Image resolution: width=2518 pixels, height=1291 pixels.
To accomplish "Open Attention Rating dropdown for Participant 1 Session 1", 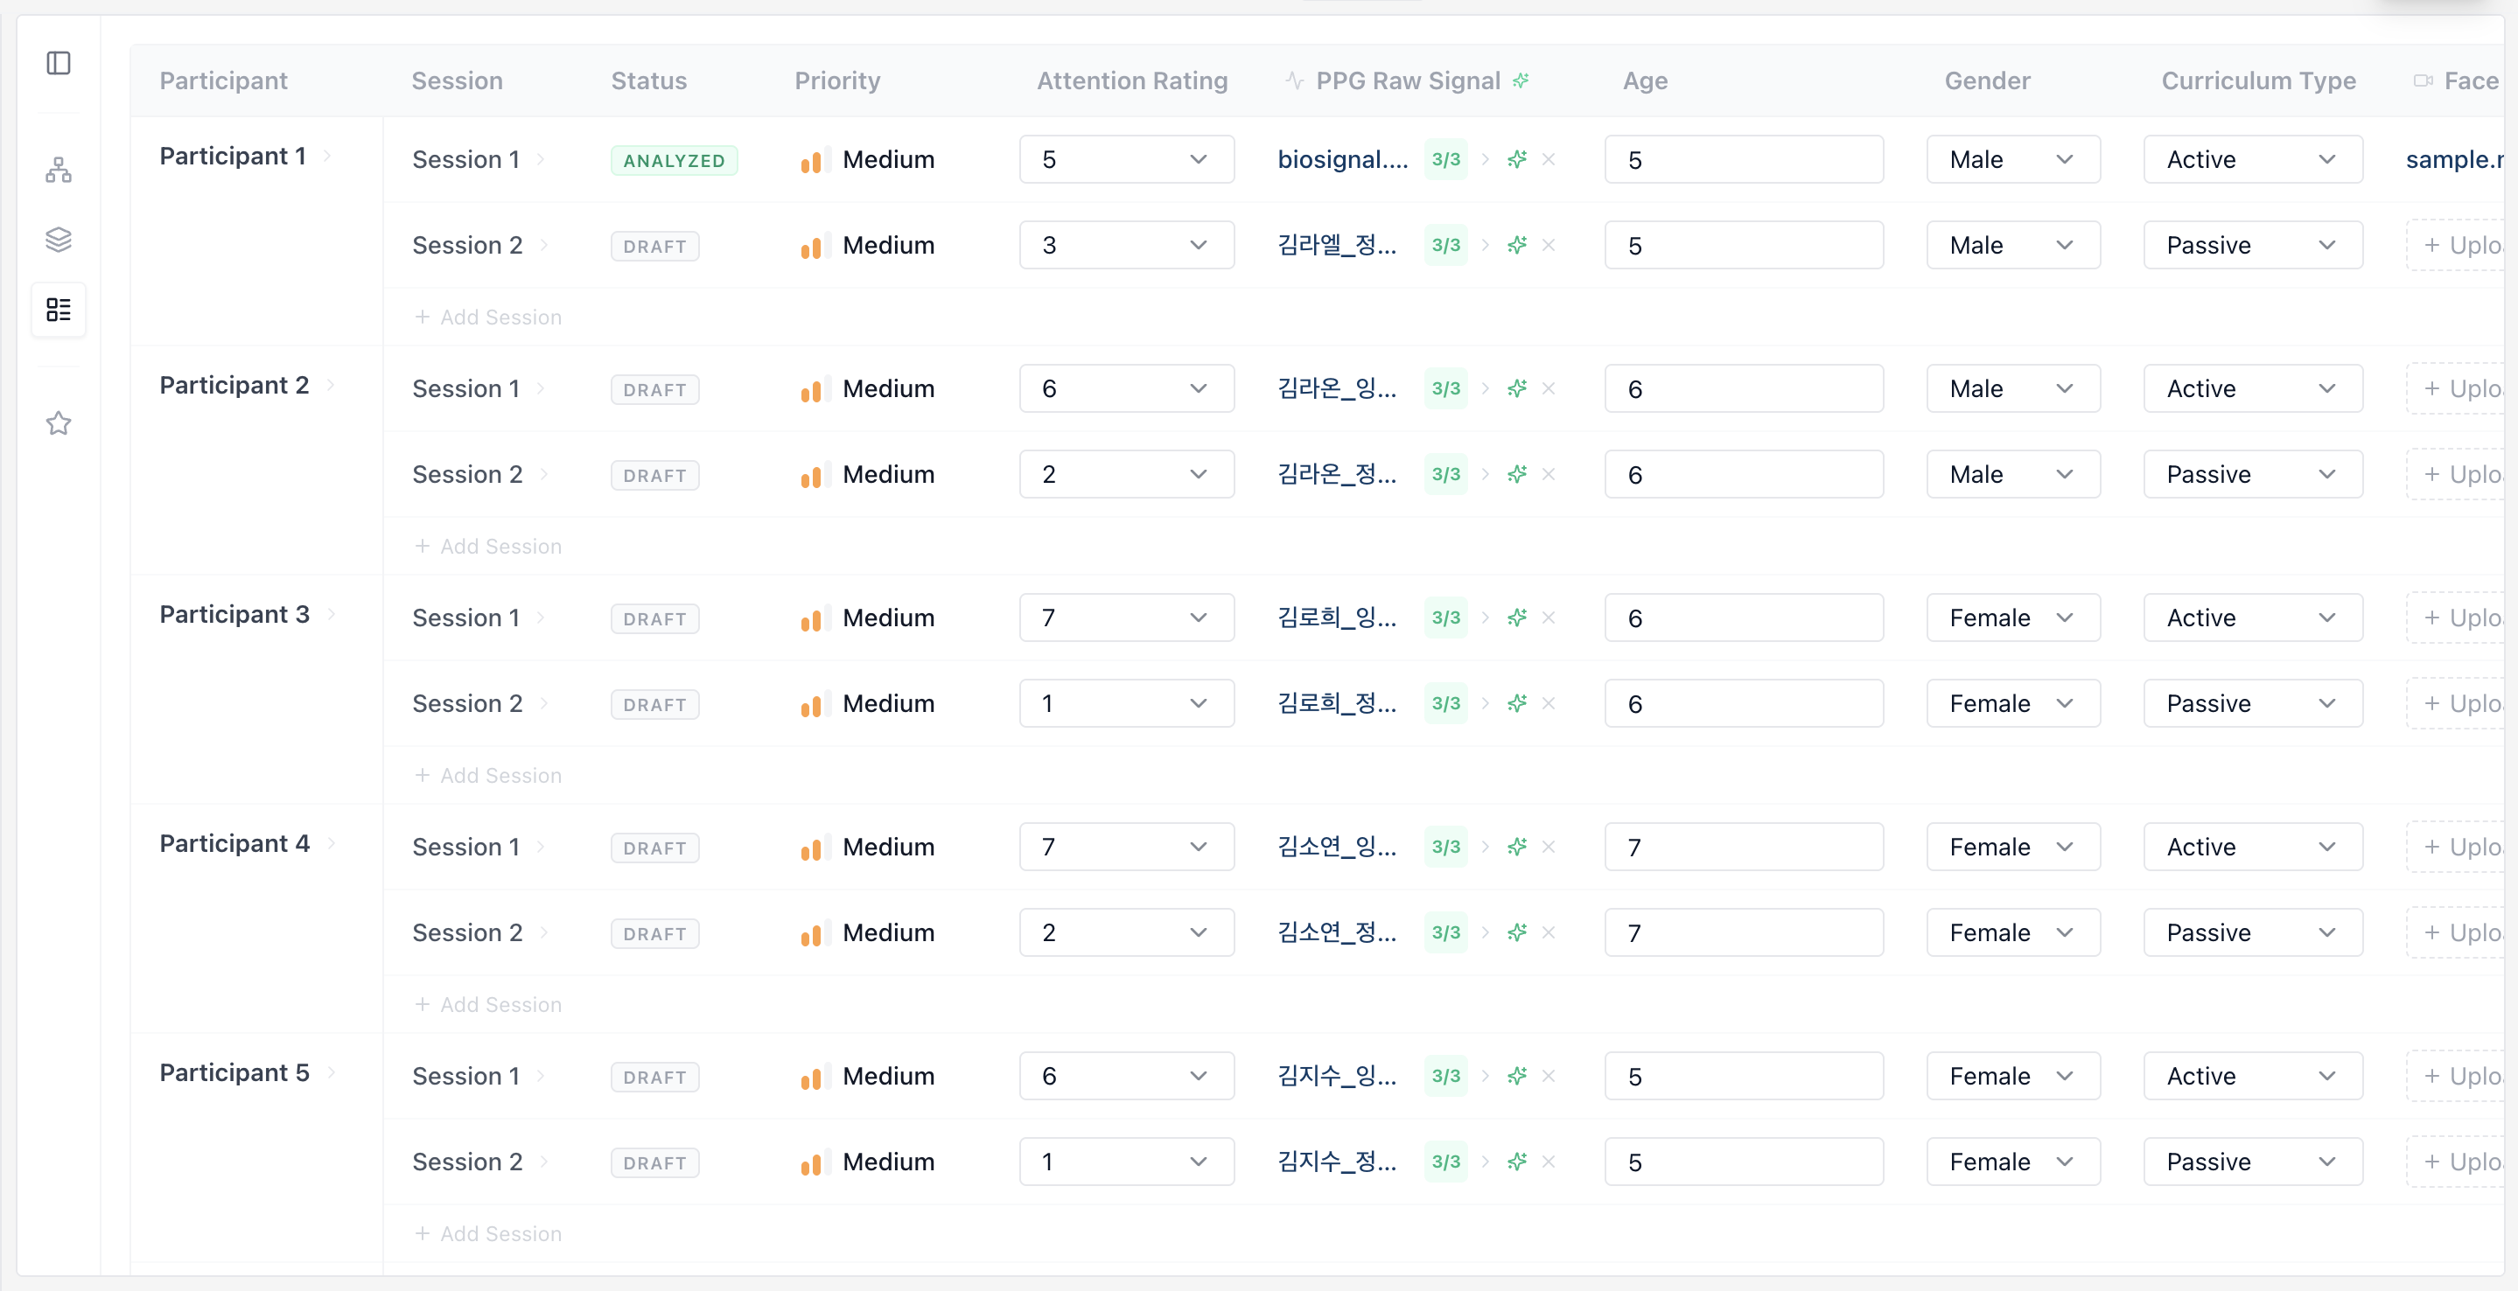I will [1126, 159].
